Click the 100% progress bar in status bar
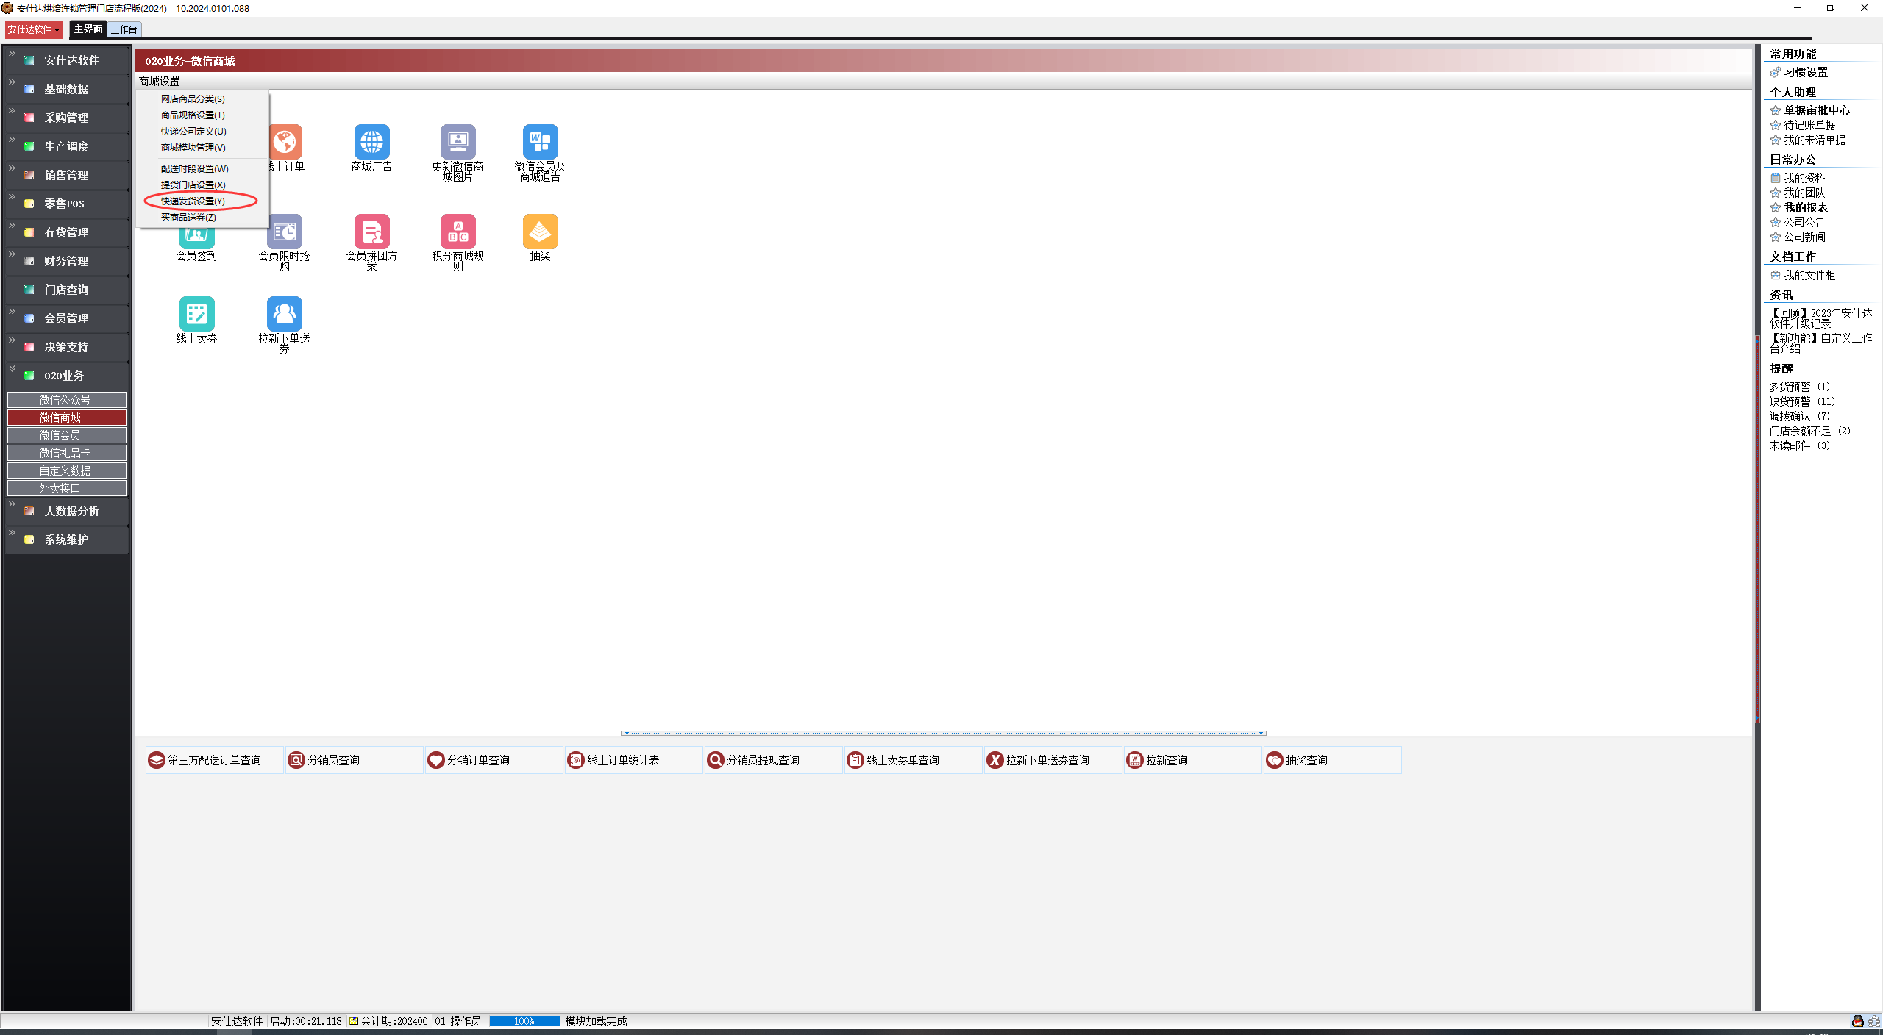Image resolution: width=1883 pixels, height=1035 pixels. tap(524, 1021)
